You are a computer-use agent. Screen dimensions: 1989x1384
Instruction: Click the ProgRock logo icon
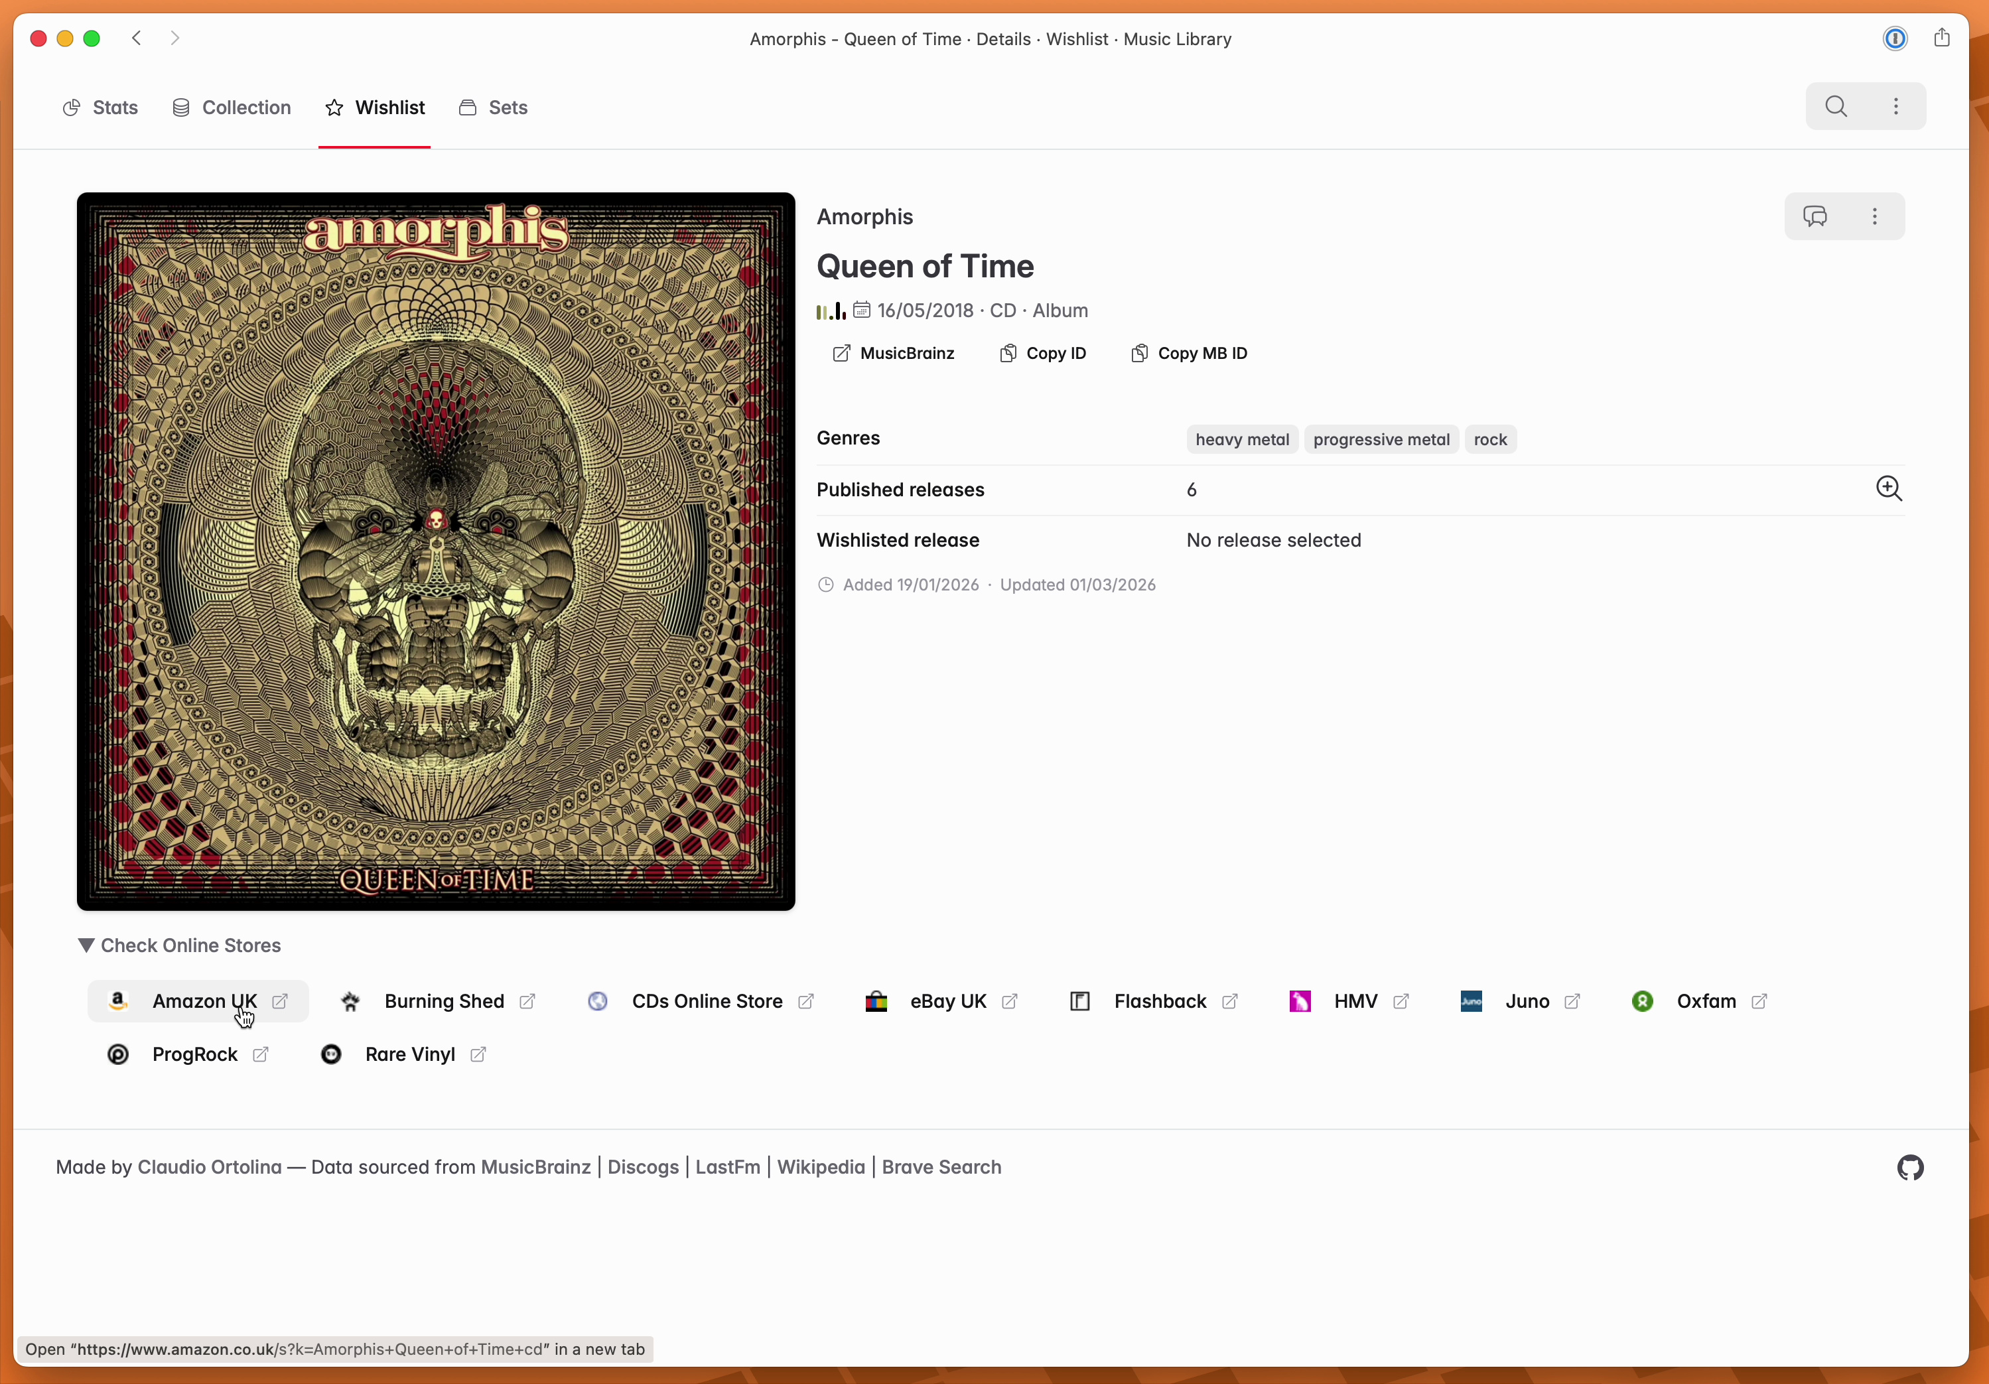(118, 1054)
